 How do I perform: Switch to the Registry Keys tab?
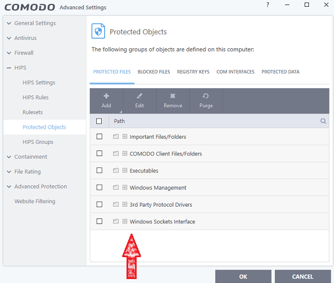click(193, 72)
